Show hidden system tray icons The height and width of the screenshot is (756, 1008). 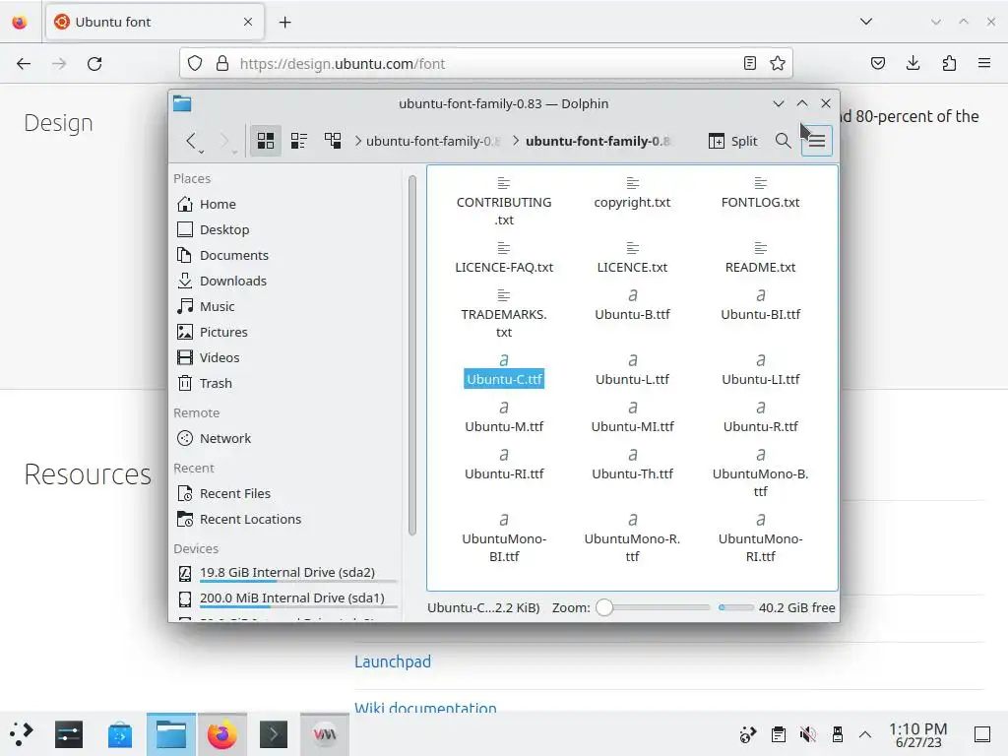pyautogui.click(x=865, y=734)
